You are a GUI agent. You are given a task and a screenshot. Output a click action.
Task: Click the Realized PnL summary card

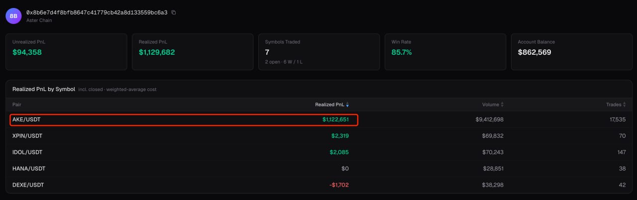(193, 52)
